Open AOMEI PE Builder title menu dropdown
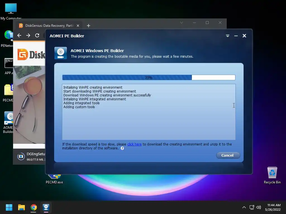The height and width of the screenshot is (214, 286). tap(227, 36)
